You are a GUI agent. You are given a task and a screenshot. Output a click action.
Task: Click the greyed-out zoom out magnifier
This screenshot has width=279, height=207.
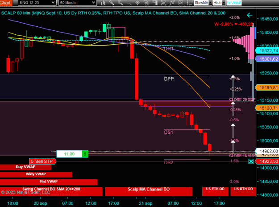click(x=129, y=3)
